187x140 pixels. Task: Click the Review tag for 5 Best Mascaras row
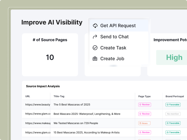[145, 105]
